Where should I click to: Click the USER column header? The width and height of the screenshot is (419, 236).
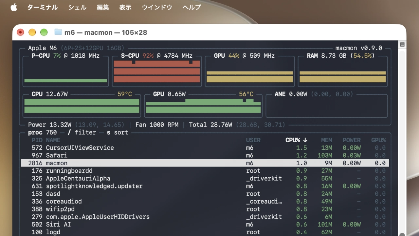pyautogui.click(x=253, y=140)
